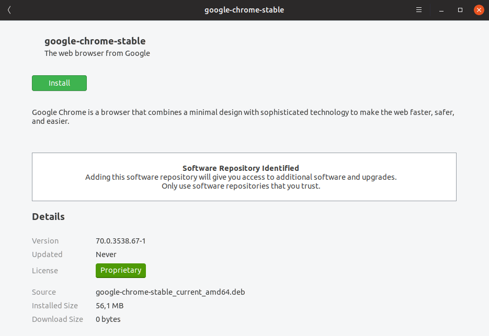This screenshot has height=336, width=489.
Task: Open the hamburger menu in the header bar
Action: (x=419, y=10)
